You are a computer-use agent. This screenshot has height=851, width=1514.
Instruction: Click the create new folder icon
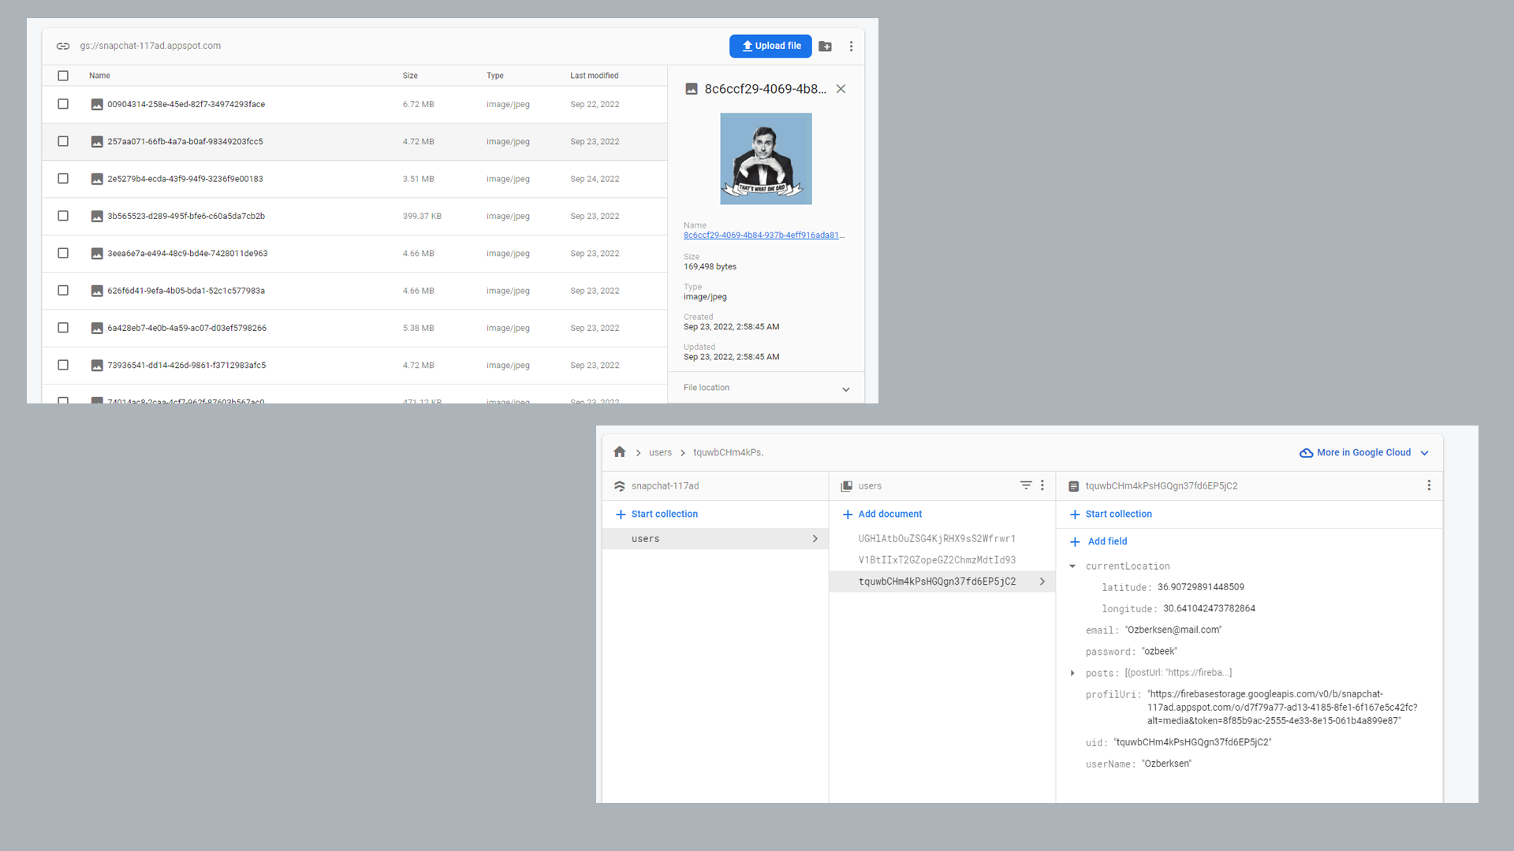click(x=825, y=46)
